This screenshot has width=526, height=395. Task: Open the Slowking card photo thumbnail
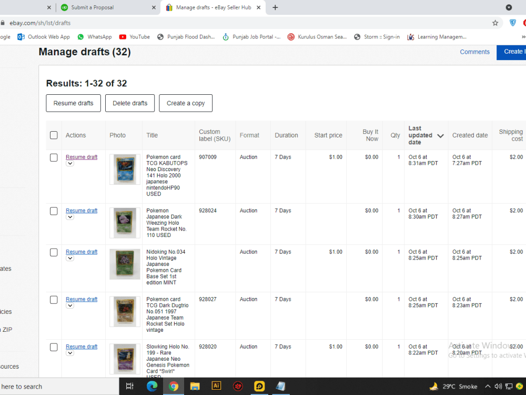coord(125,359)
